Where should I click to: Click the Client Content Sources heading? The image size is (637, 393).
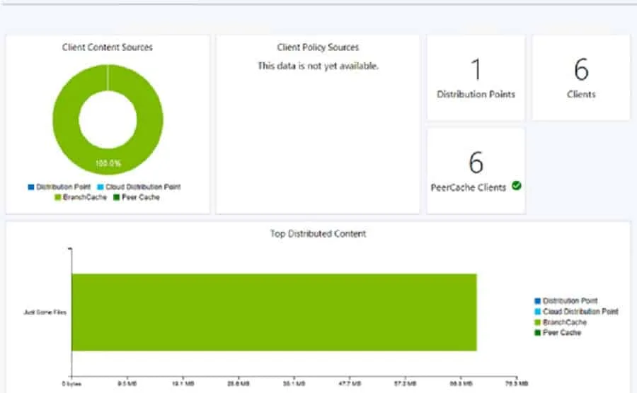[x=108, y=47]
